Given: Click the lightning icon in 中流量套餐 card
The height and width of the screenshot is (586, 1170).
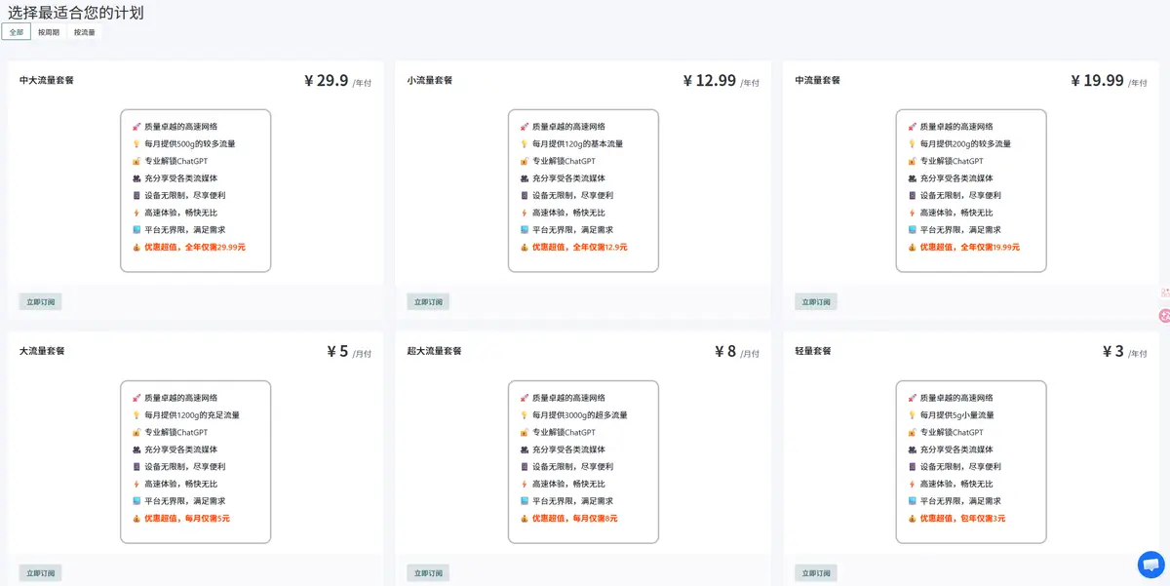Looking at the screenshot, I should tap(912, 213).
